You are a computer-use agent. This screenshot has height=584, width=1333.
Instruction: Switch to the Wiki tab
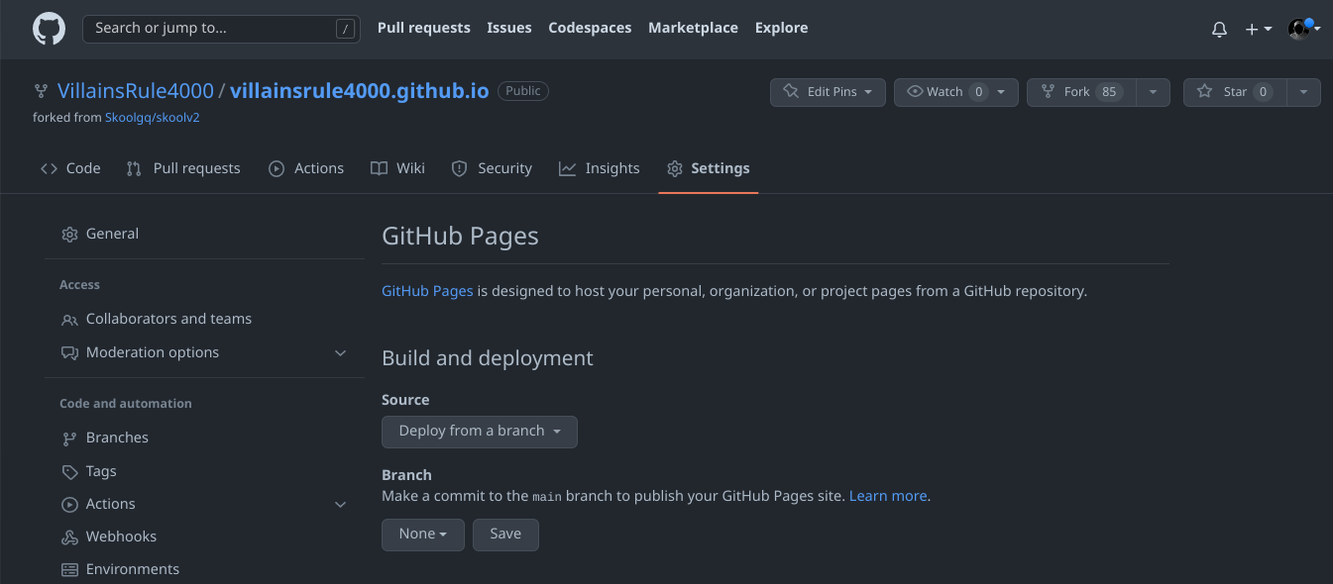(x=397, y=168)
